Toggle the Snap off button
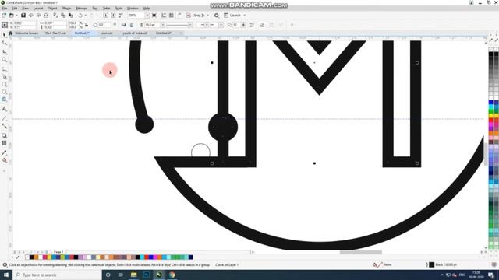 point(189,16)
